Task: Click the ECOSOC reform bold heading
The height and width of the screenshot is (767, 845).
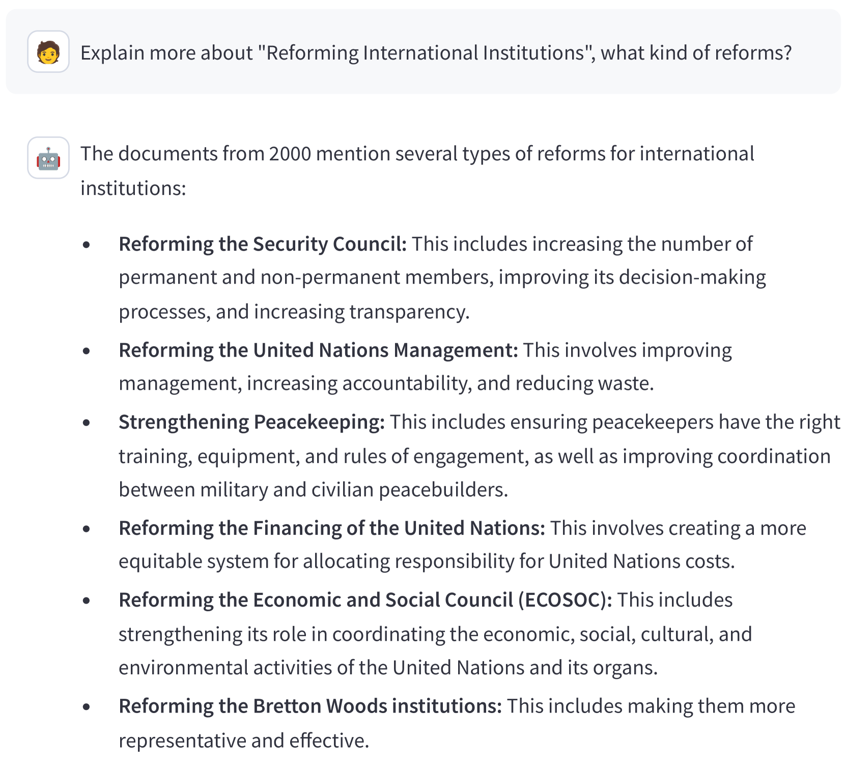Action: point(365,600)
